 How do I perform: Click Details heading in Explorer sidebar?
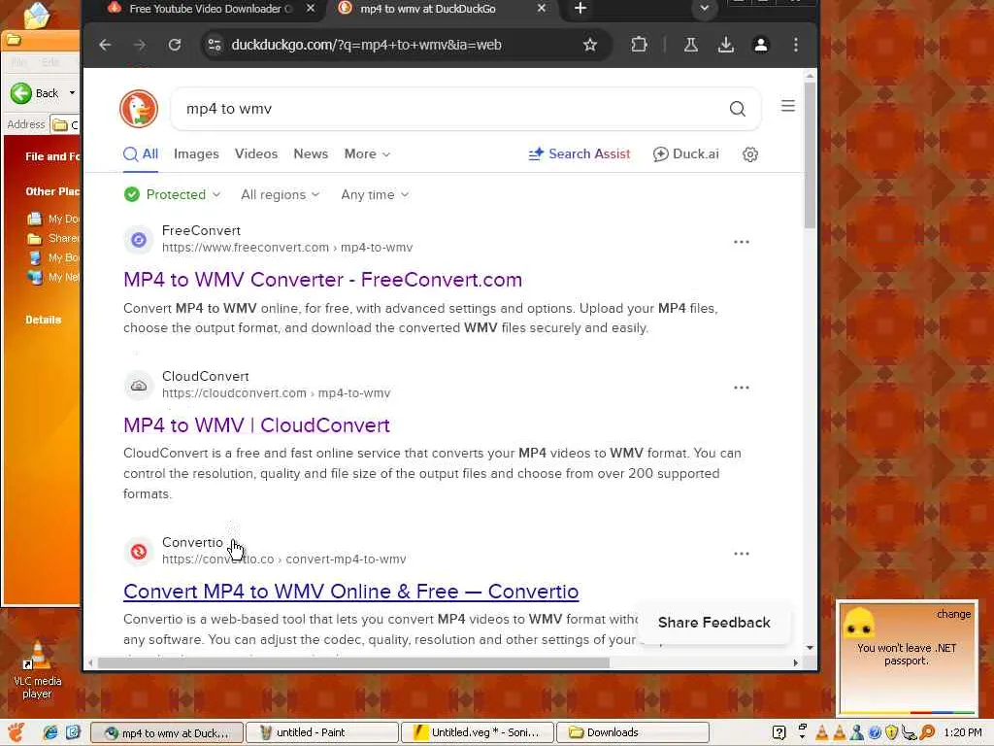(43, 320)
